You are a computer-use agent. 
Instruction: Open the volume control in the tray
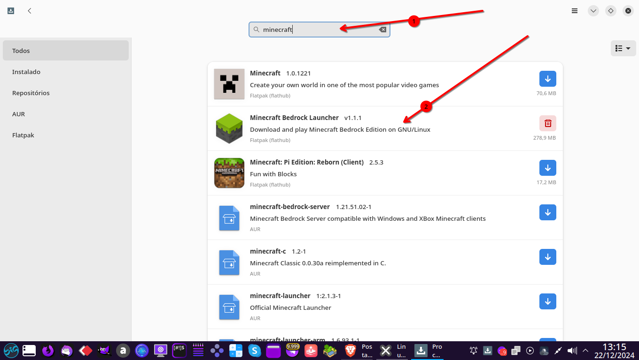[x=572, y=350]
